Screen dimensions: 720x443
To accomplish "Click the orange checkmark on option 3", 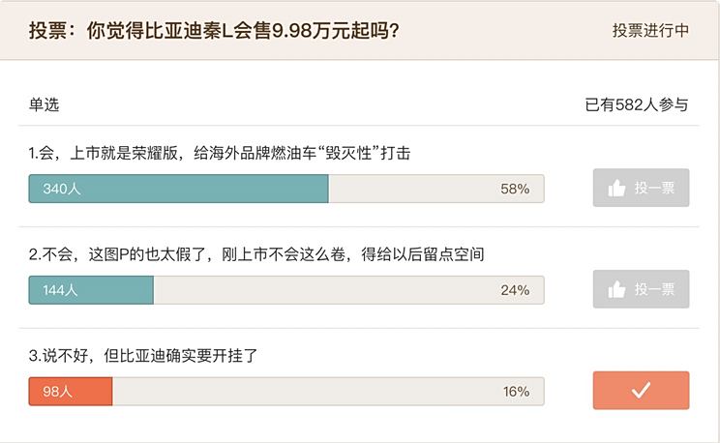I will (x=641, y=391).
